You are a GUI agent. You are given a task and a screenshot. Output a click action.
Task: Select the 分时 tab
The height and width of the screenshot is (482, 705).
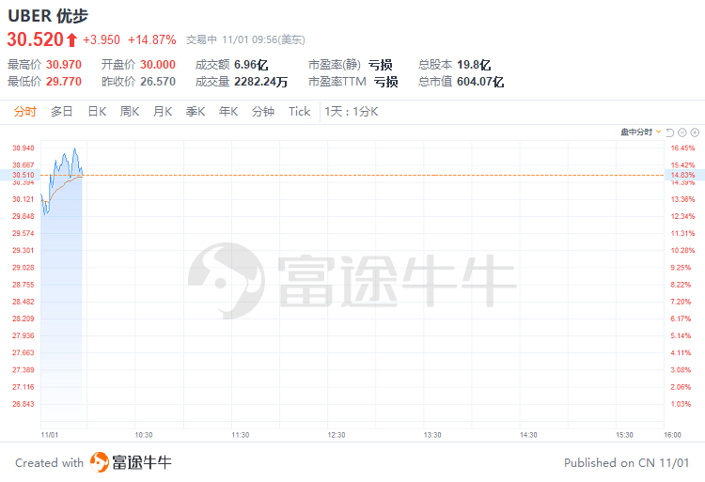click(24, 112)
